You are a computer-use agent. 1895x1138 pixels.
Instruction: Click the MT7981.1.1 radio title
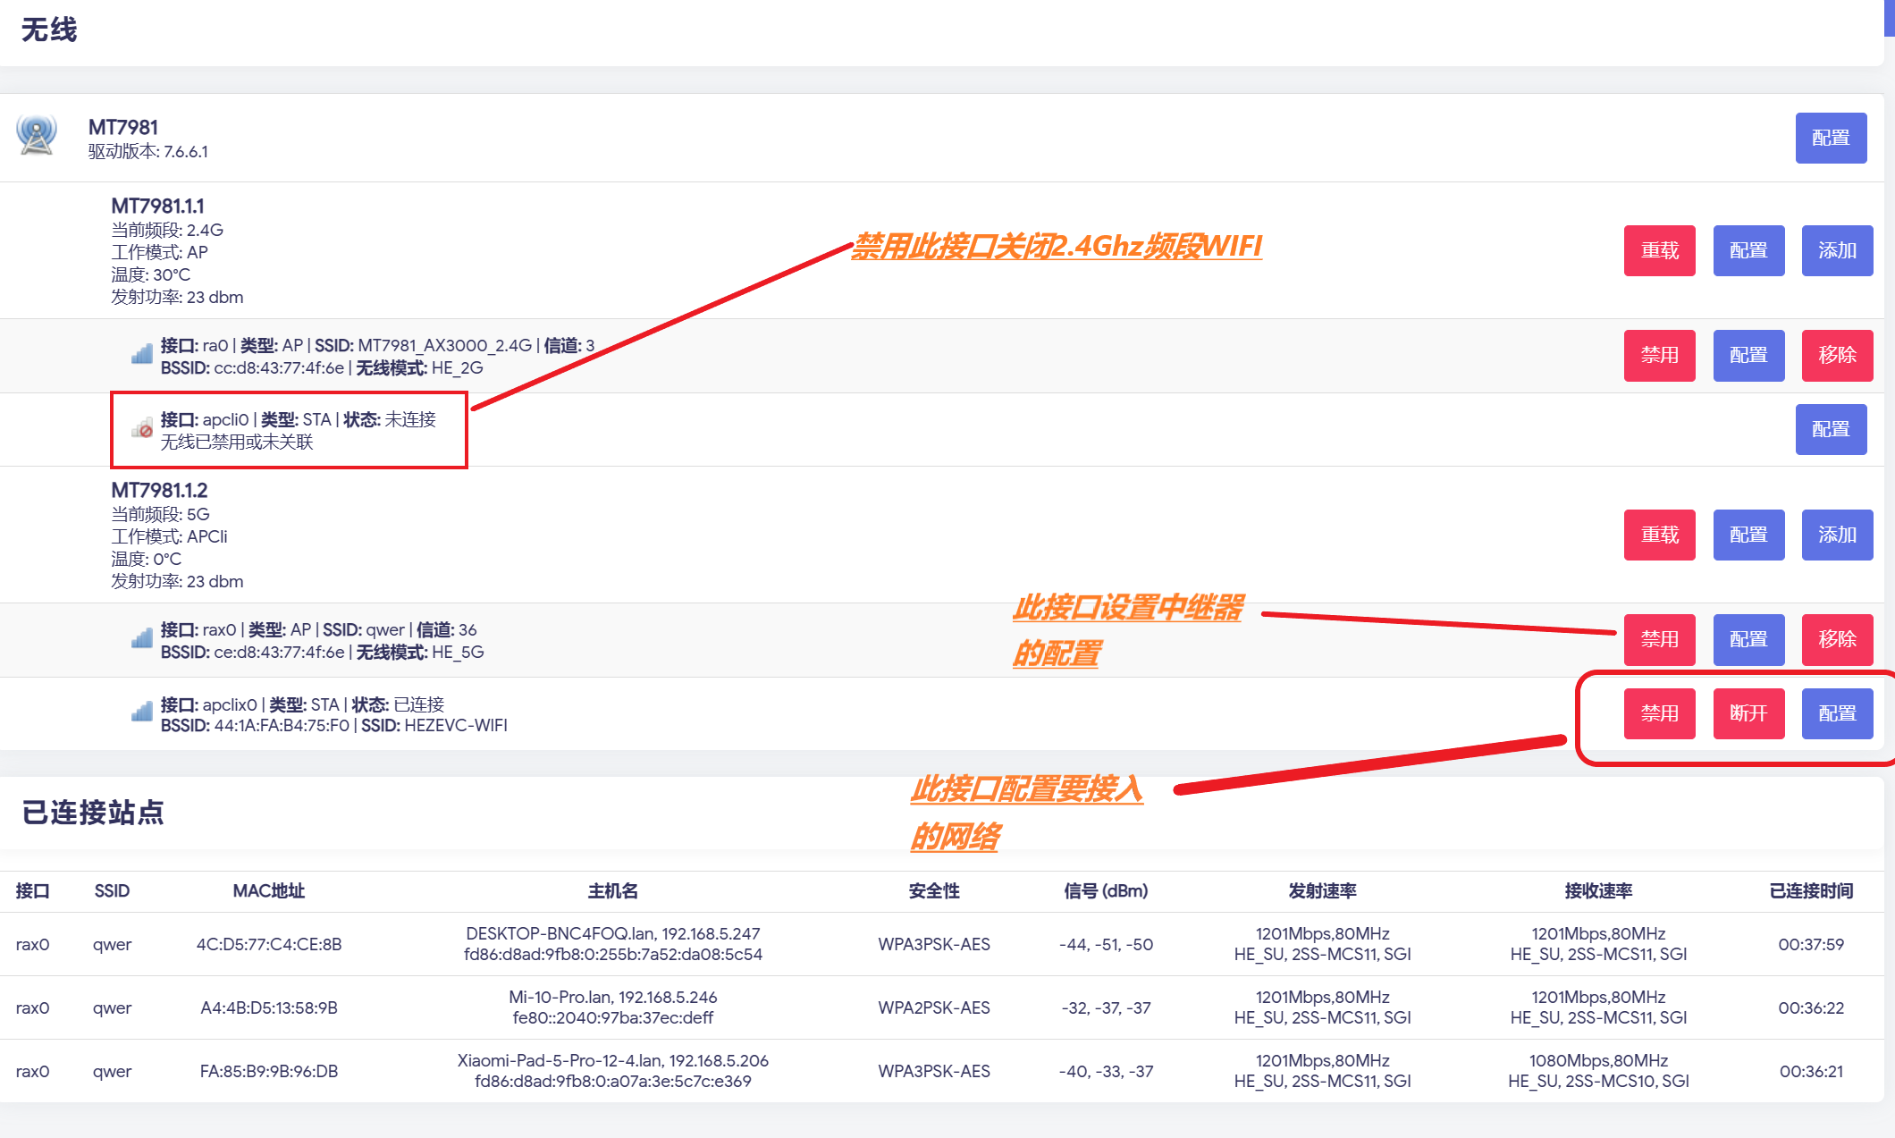tap(157, 206)
